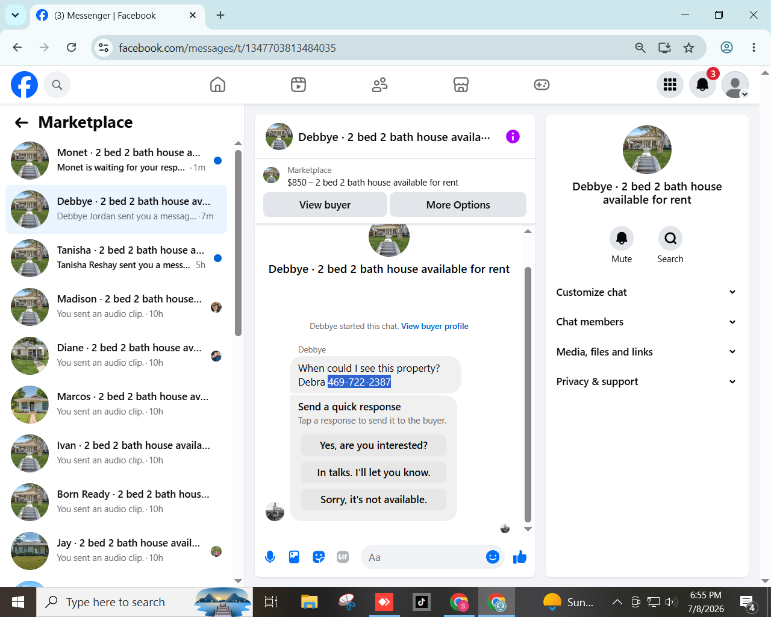Click the More Options button
This screenshot has height=617, width=771.
pos(458,205)
